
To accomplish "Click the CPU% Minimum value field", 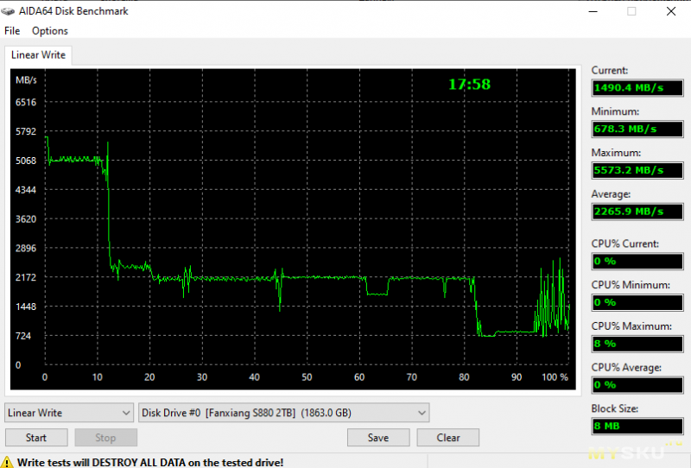I will click(637, 303).
